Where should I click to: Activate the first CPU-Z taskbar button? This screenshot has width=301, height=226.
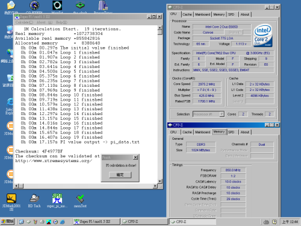point(144,222)
